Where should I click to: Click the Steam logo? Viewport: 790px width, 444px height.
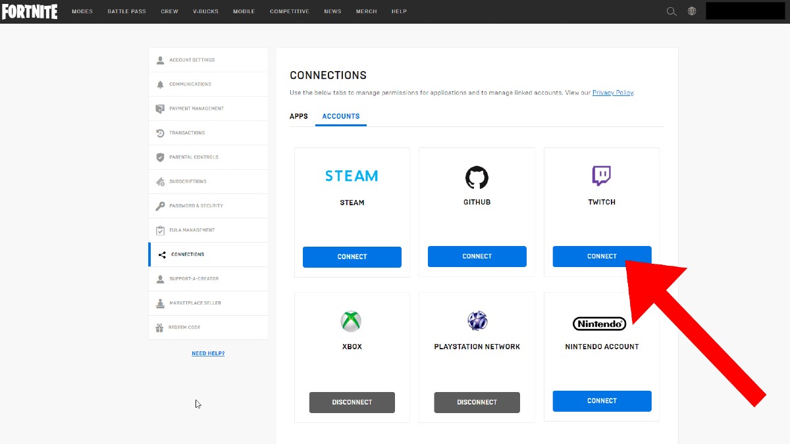[352, 176]
